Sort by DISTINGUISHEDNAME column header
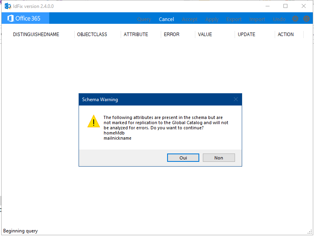314x236 pixels. point(36,35)
